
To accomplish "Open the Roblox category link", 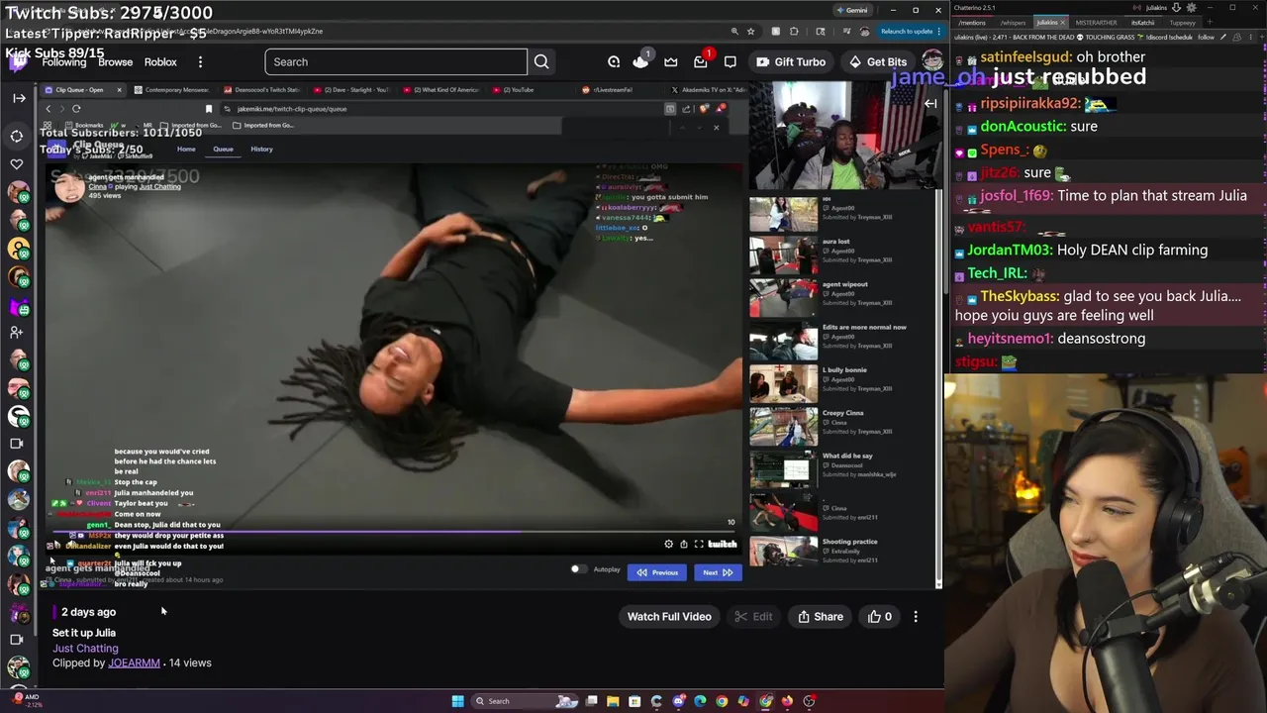I will (160, 62).
